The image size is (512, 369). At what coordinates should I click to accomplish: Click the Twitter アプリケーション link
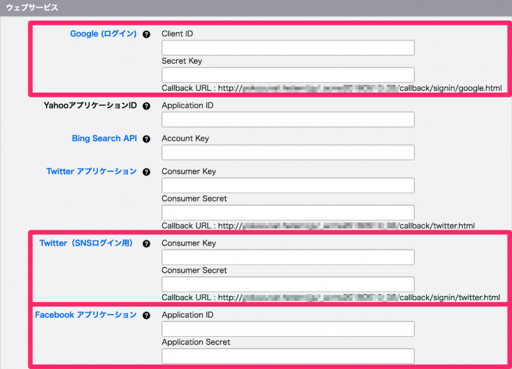(91, 171)
